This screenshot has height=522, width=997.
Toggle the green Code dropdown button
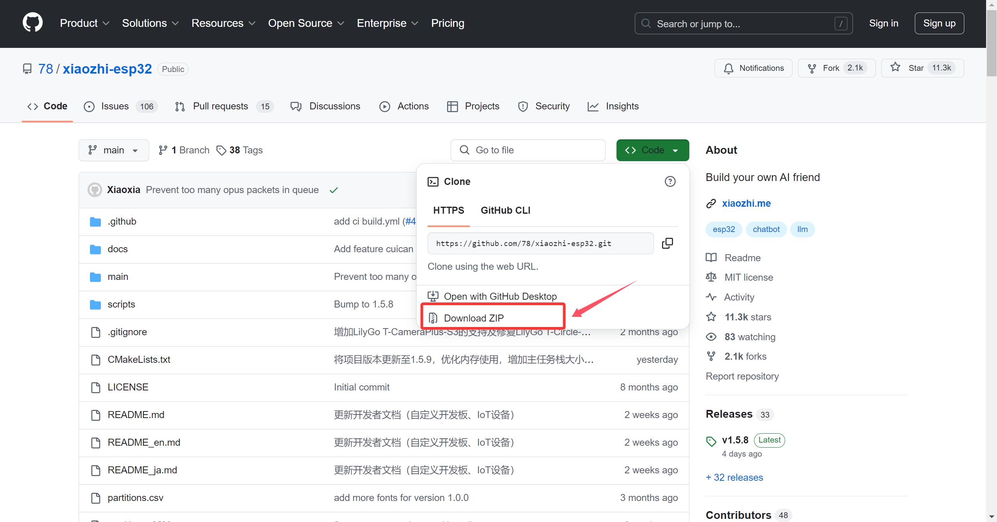653,150
